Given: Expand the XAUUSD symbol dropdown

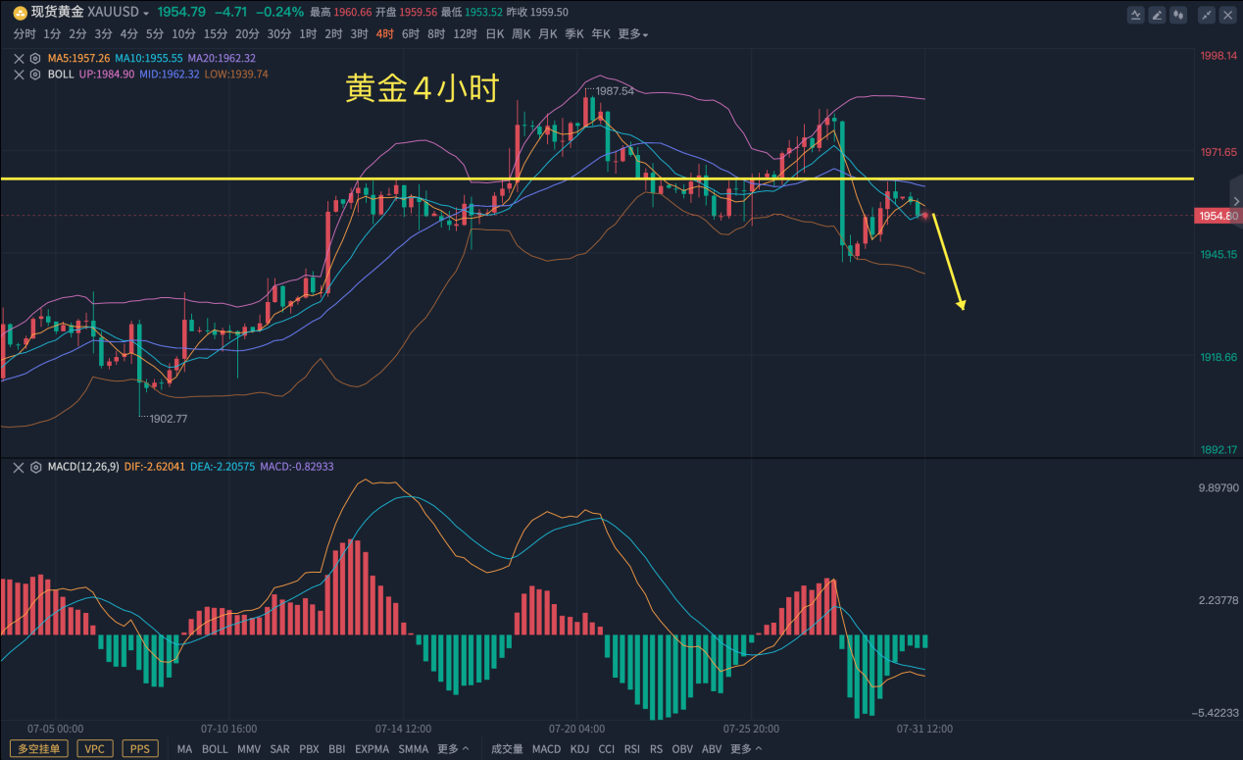Looking at the screenshot, I should (x=146, y=14).
